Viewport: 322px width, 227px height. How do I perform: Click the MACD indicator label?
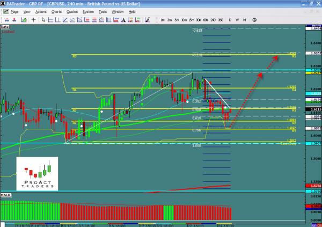6,193
